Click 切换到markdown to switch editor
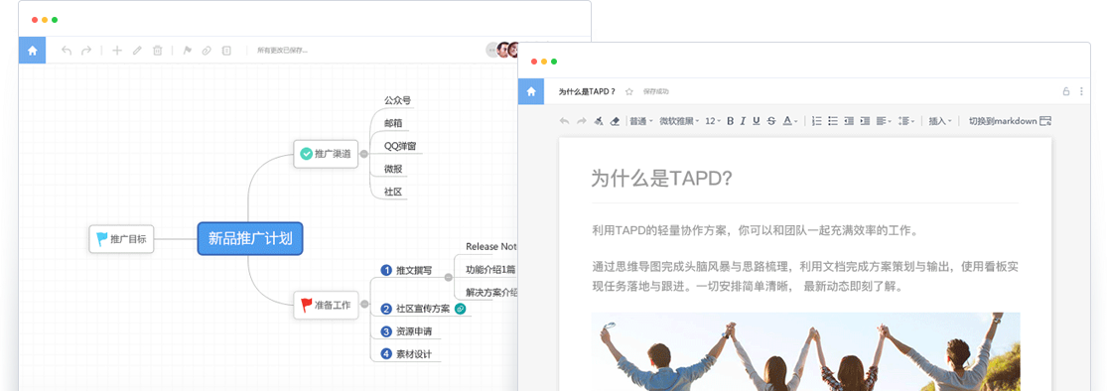 1003,121
